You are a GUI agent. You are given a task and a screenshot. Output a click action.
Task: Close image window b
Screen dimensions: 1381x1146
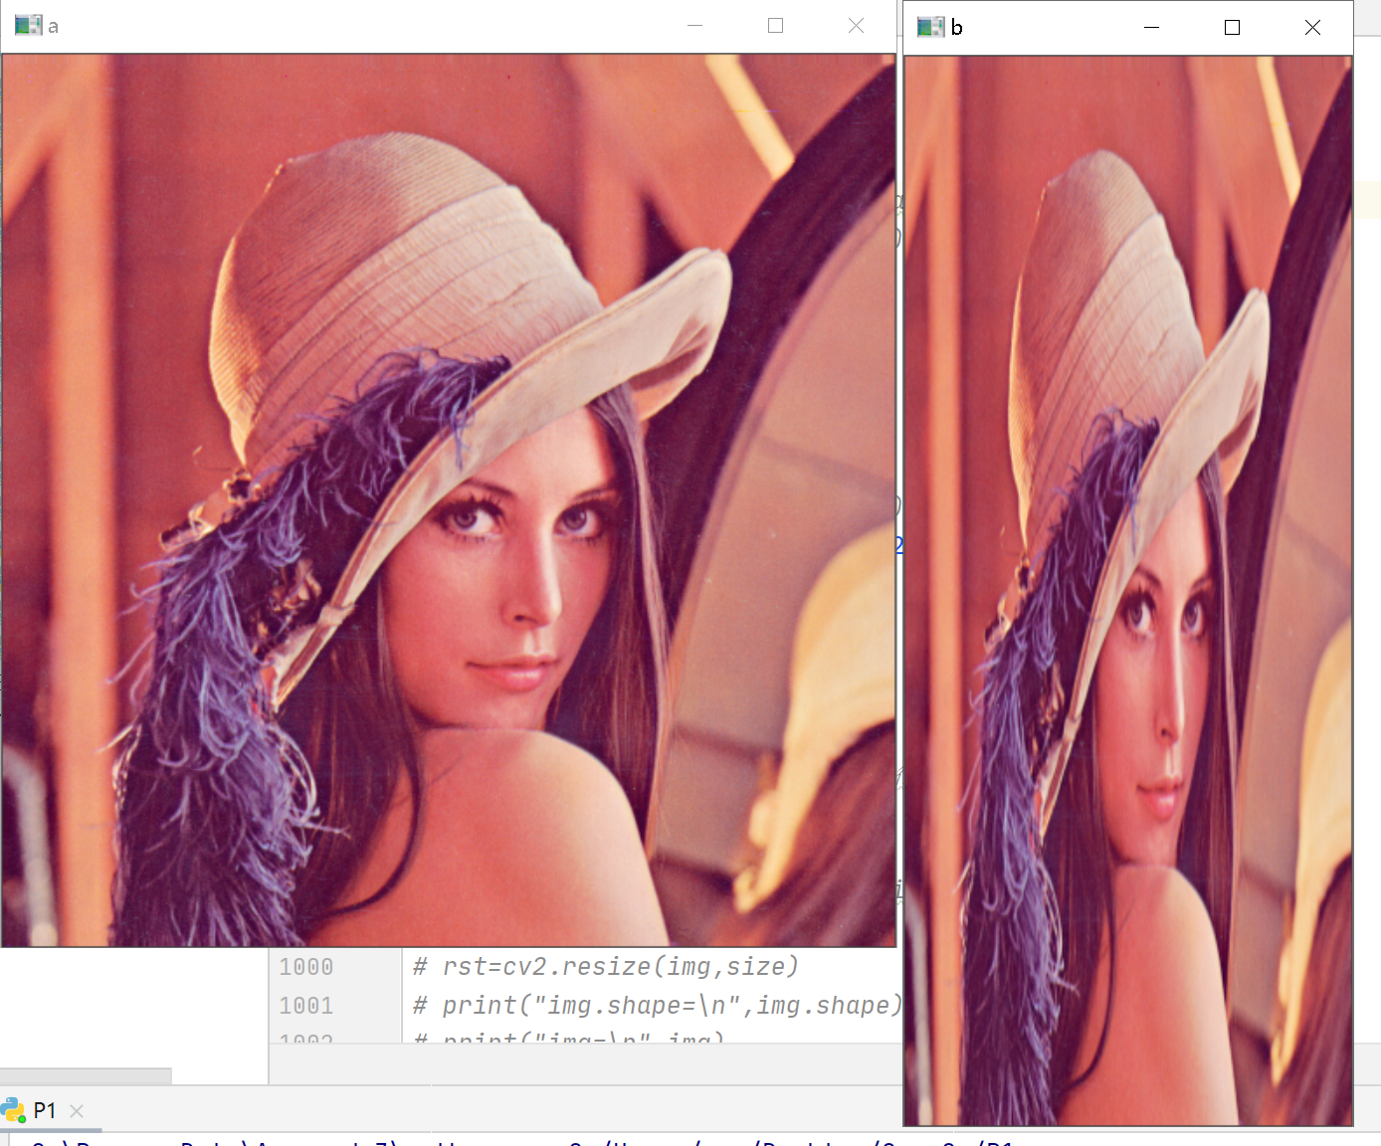pos(1312,28)
